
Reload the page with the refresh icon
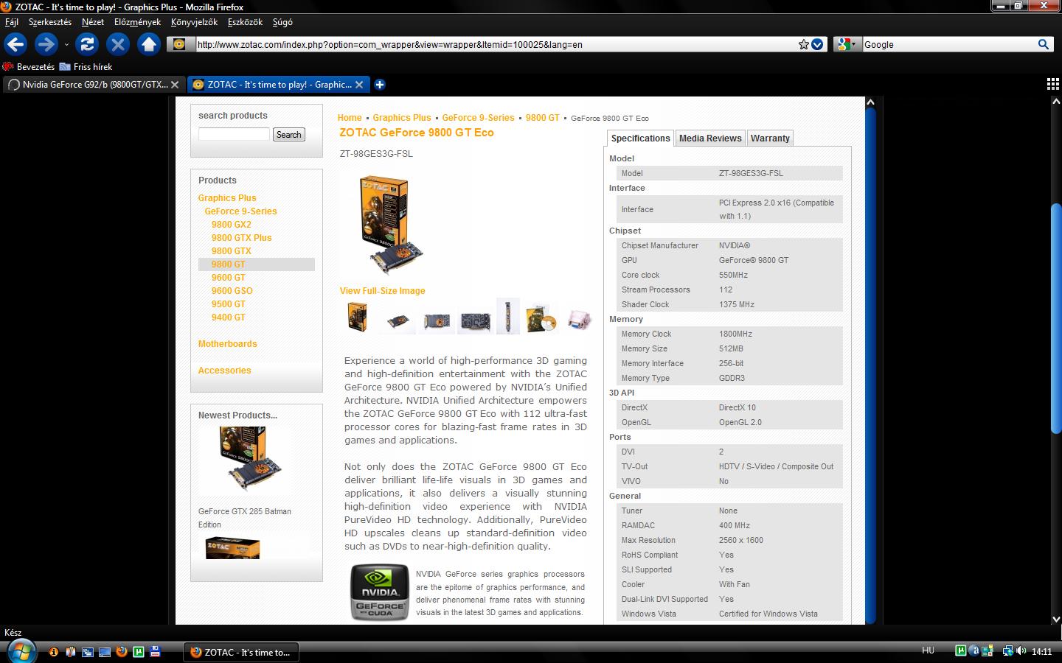[x=87, y=44]
